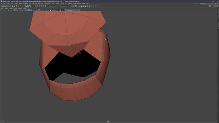This screenshot has width=219, height=123.
Task: Open Hypershade icon in status line
Action: tap(88, 6)
